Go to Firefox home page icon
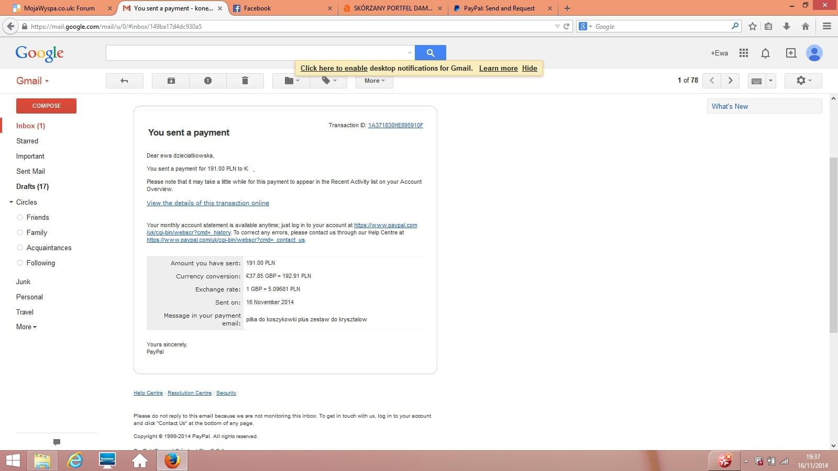Viewport: 838px width, 471px height. point(806,26)
